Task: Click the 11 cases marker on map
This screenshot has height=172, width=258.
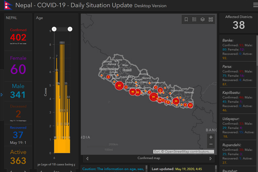Action: point(160,90)
